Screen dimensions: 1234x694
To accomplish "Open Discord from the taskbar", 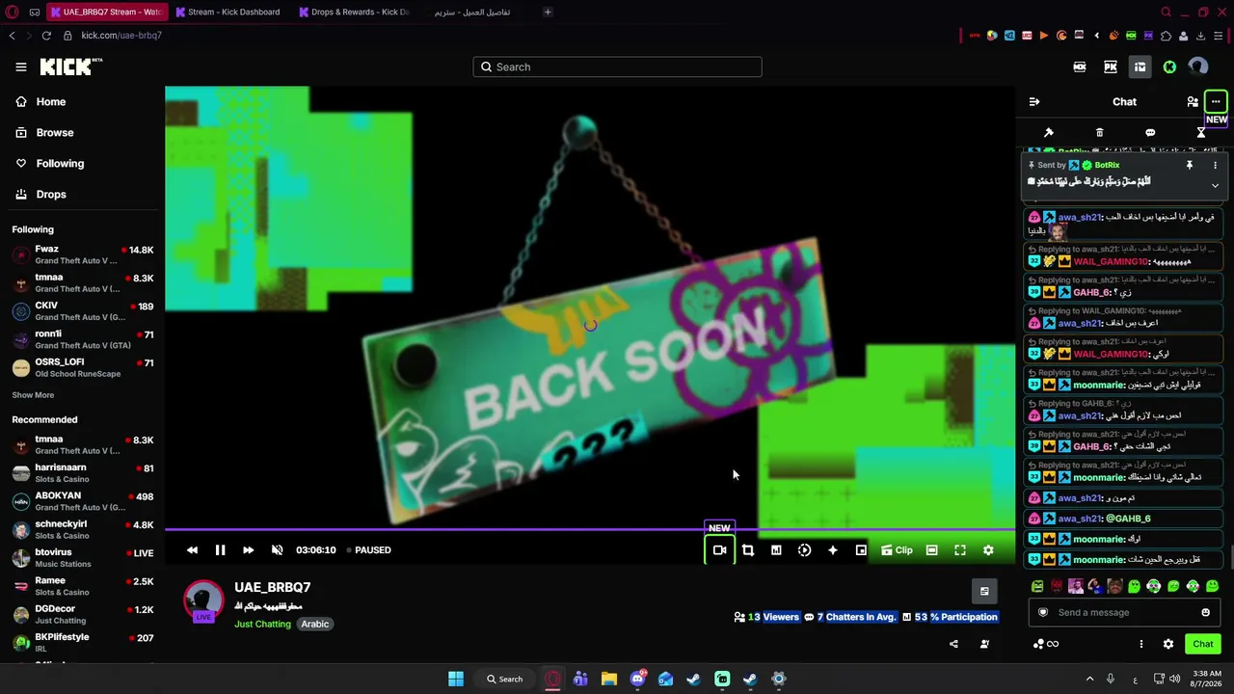I will tap(637, 679).
